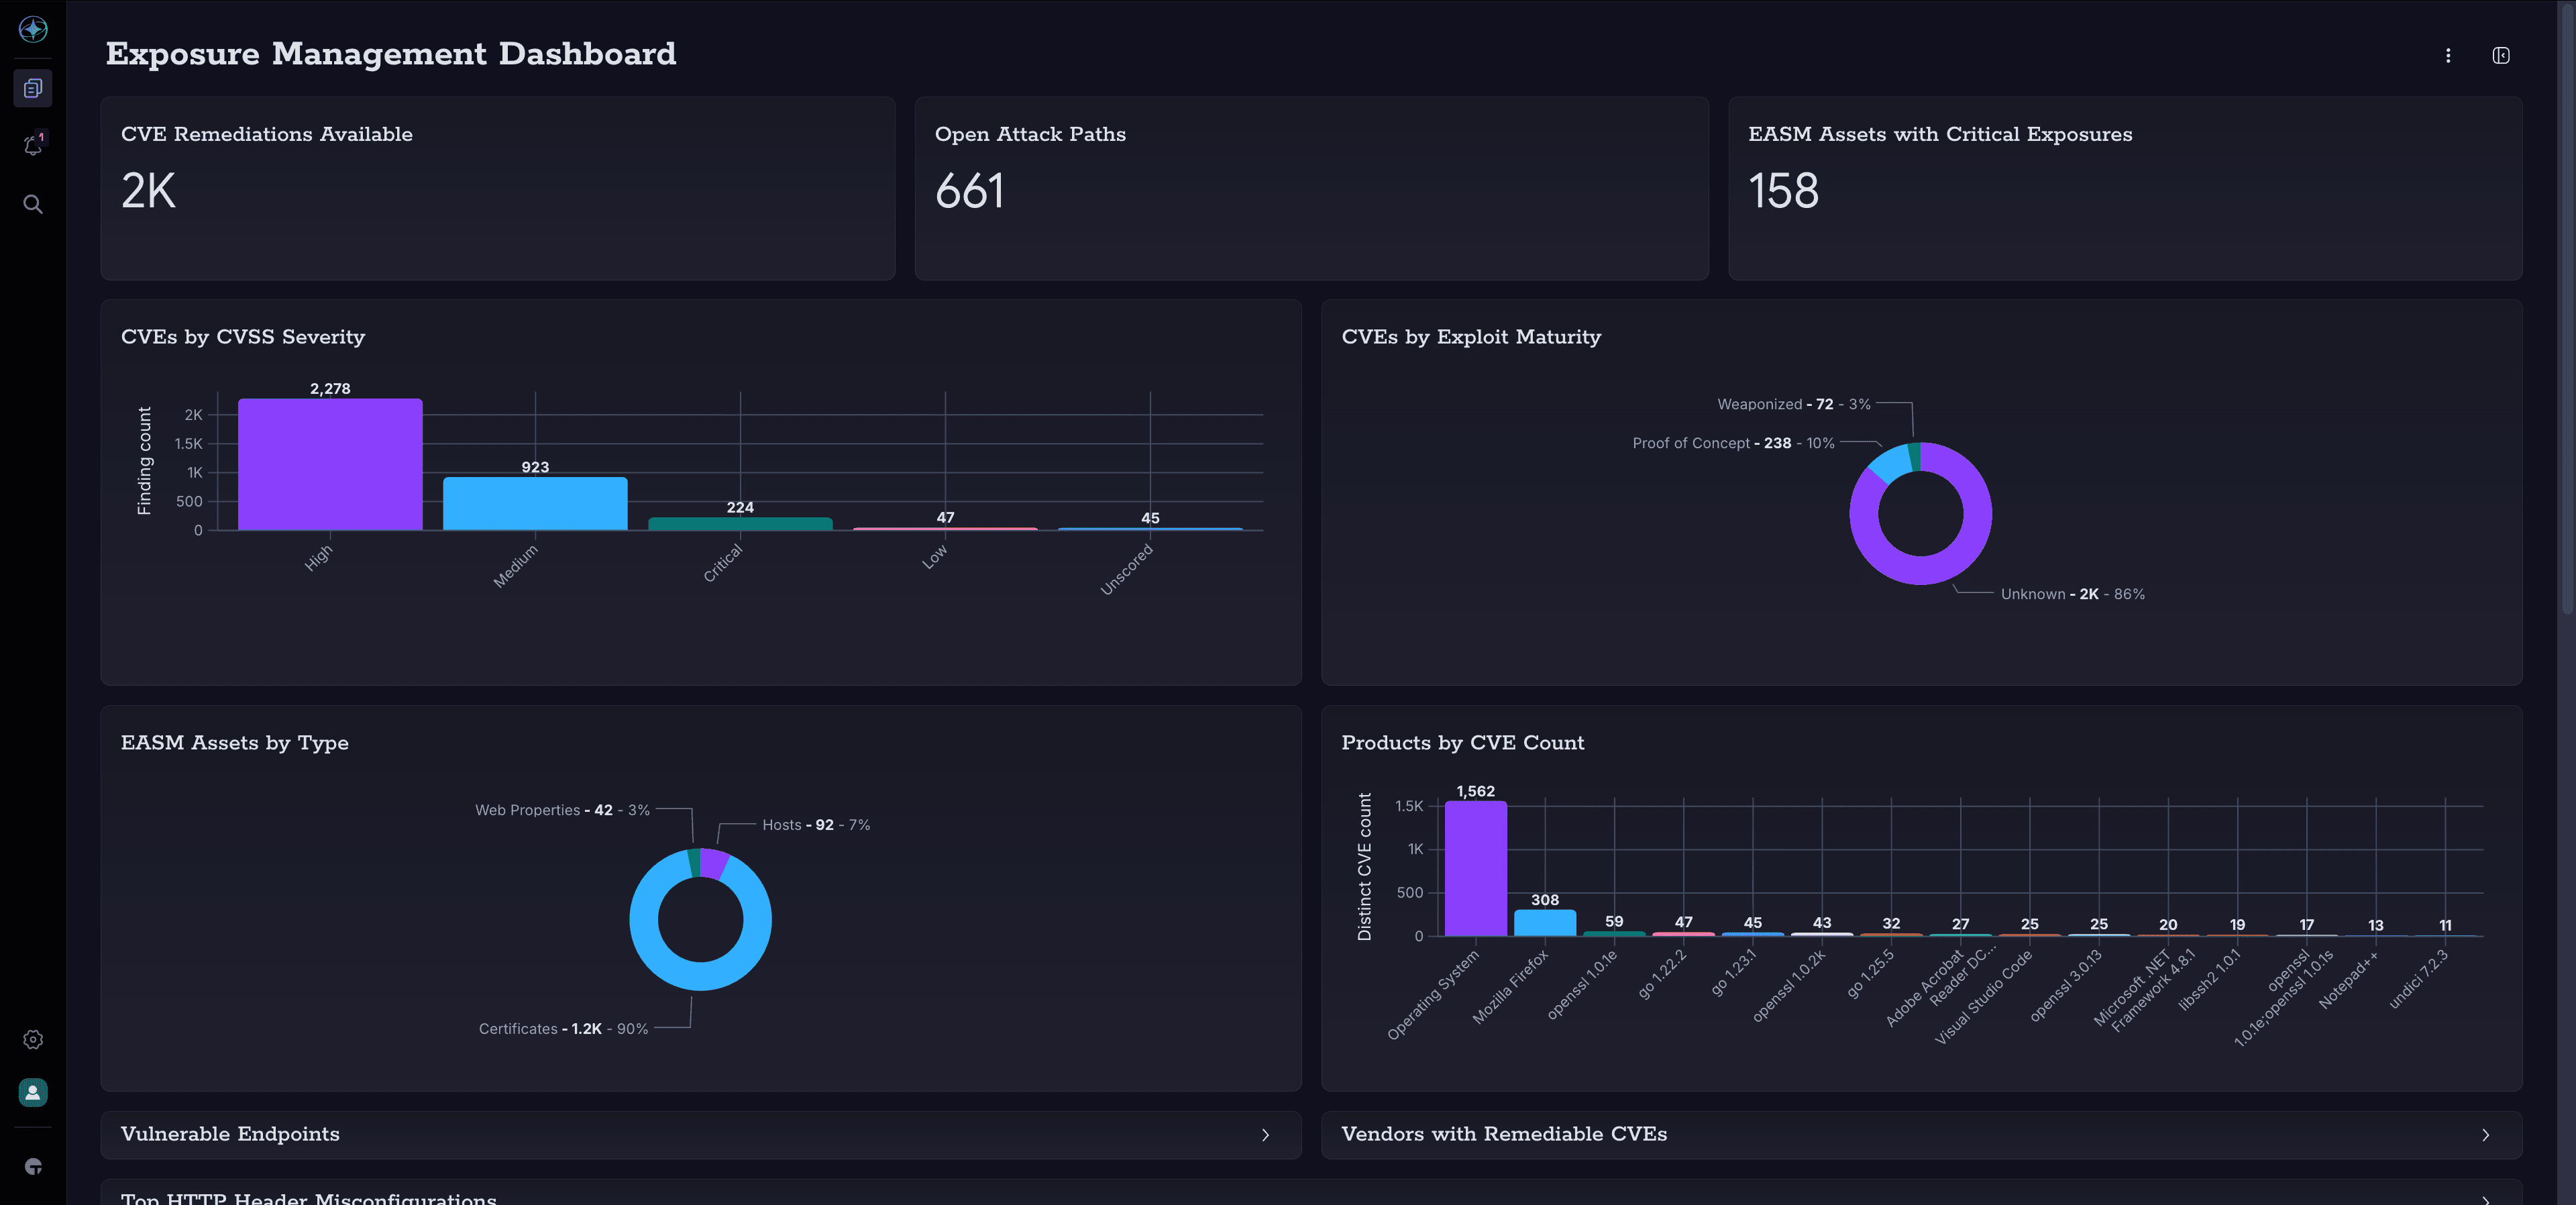
Task: Click the '1,562' bar value label
Action: (1476, 791)
